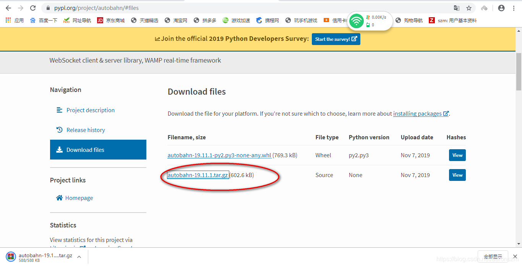Select the Download files navigation tab
Viewport: 522px width, 266px height.
(98, 150)
